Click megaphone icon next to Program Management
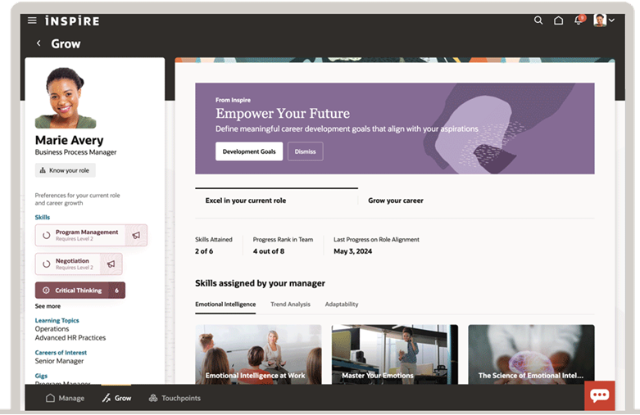This screenshot has width=640, height=415. (x=136, y=235)
